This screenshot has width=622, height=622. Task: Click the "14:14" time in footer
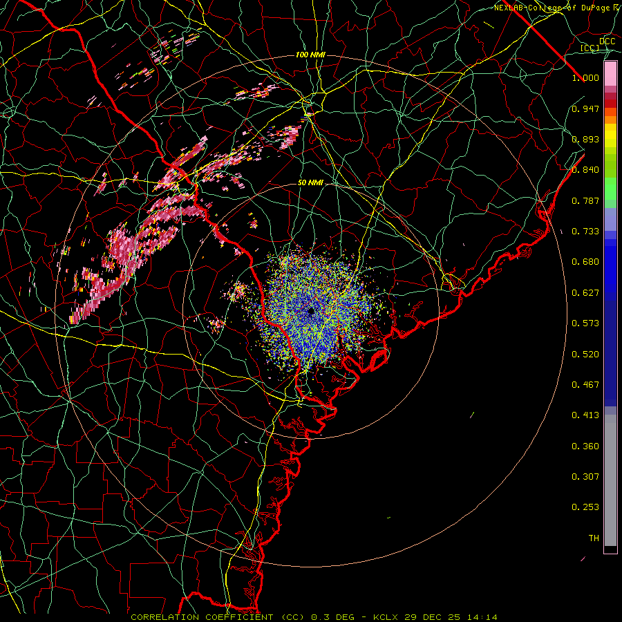click(x=481, y=617)
